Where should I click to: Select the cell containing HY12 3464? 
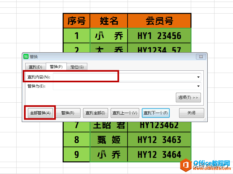pyautogui.click(x=159, y=155)
